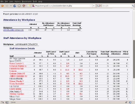Open the Tools menu

coord(35,2)
